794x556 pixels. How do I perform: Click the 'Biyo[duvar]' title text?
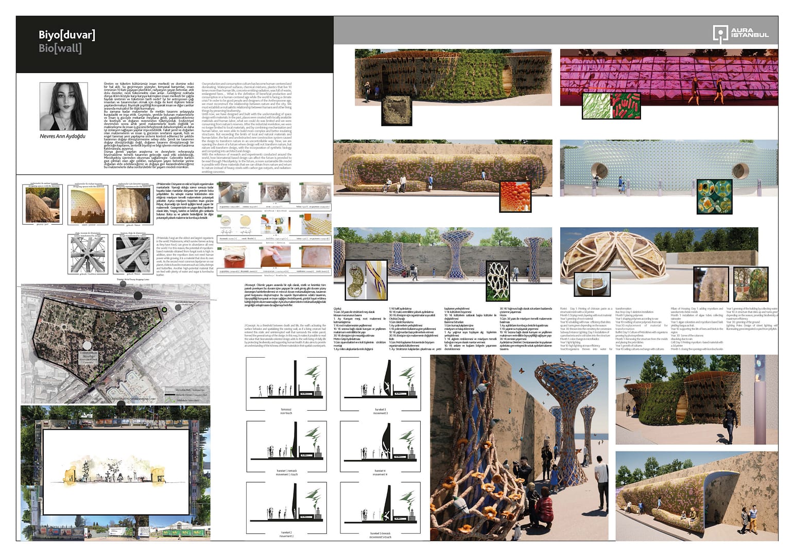pos(67,35)
